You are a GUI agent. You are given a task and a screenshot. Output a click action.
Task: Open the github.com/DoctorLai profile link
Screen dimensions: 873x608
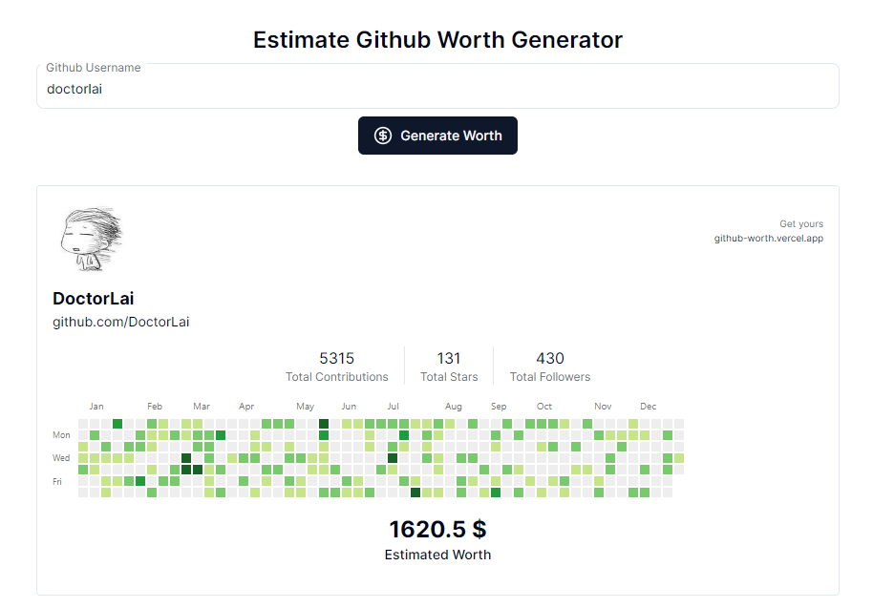(x=120, y=322)
